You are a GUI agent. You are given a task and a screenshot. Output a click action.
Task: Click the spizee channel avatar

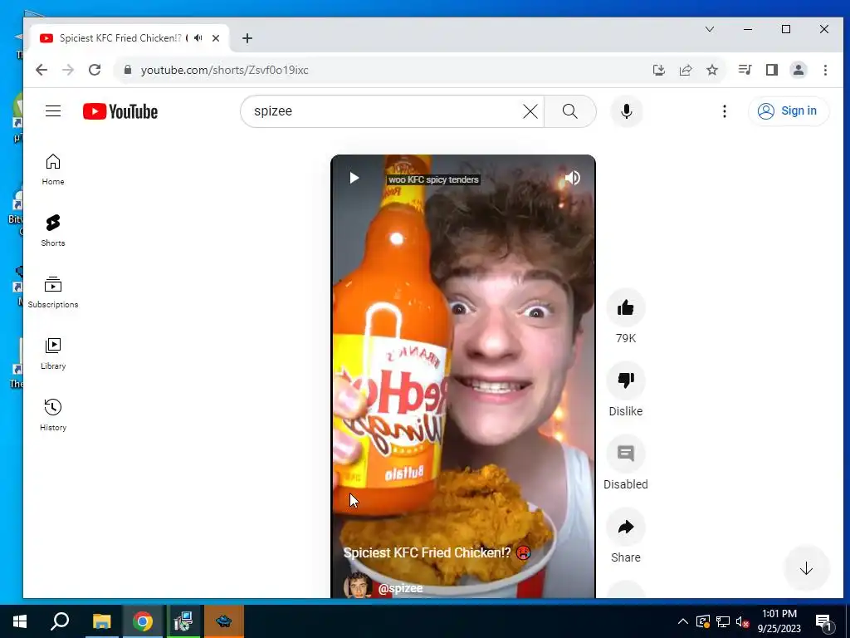358,586
